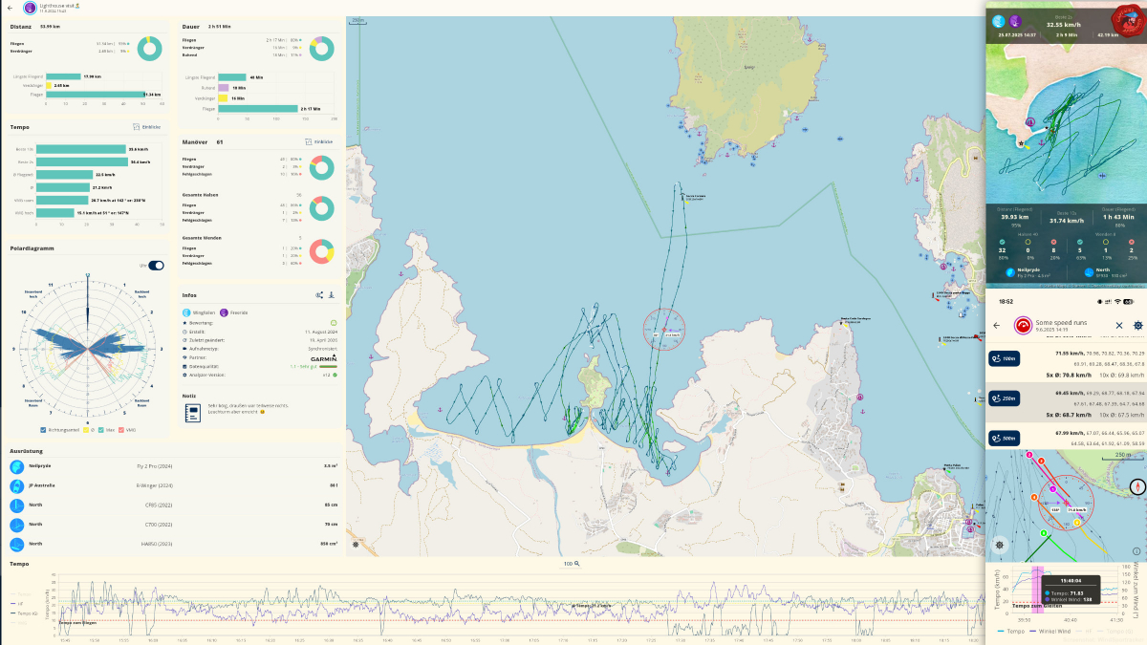This screenshot has height=645, width=1147.
Task: Hide the 'Winkel Wind' series in the bottom-right legend
Action: [x=1054, y=632]
